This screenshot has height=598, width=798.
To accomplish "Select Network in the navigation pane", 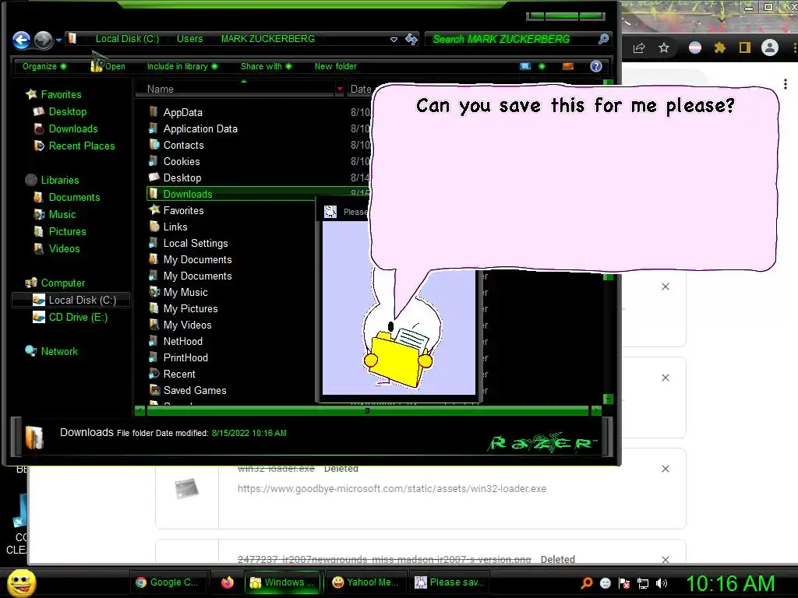I will click(x=59, y=351).
